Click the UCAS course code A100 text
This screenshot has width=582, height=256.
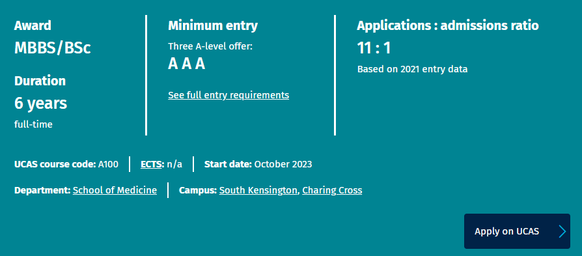(x=66, y=164)
